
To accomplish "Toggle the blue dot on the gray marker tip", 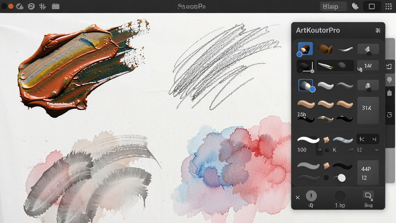I will pos(312,89).
